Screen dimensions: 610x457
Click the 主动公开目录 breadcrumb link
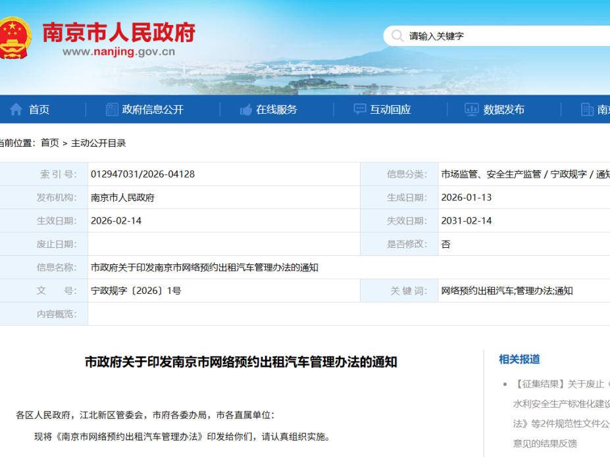[98, 143]
